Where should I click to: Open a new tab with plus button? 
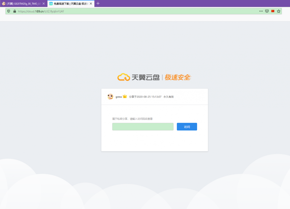(98, 3)
